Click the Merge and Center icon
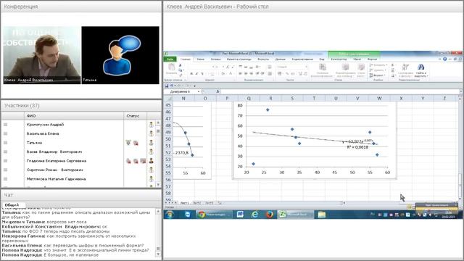This screenshot has width=464, height=261. [x=270, y=73]
